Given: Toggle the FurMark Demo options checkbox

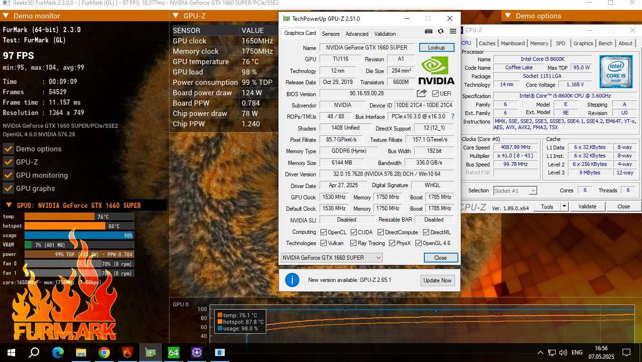Looking at the screenshot, I should [x=8, y=149].
